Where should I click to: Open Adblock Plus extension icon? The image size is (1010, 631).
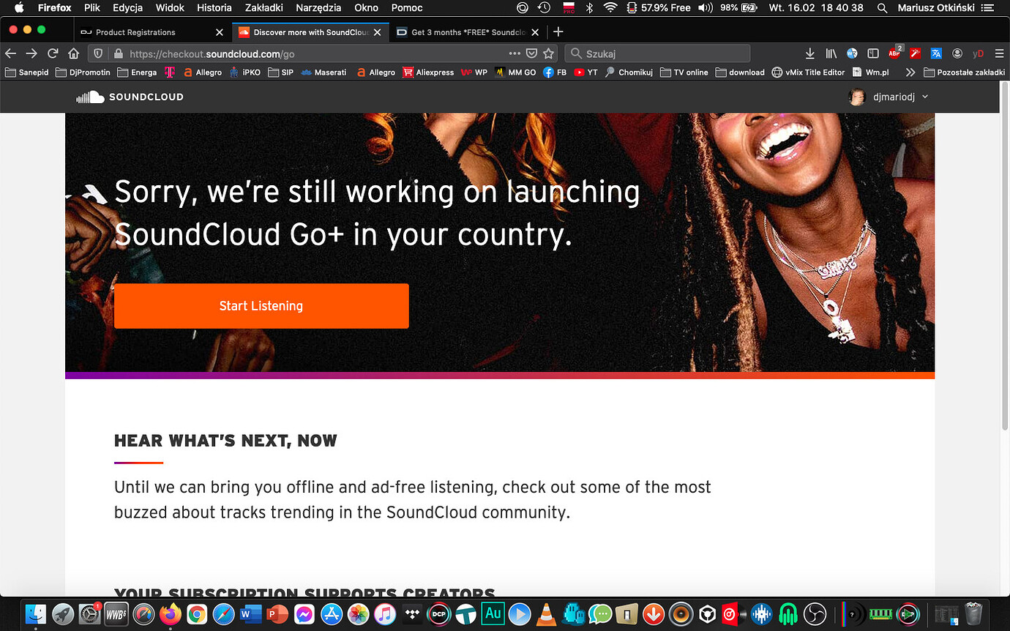[894, 53]
